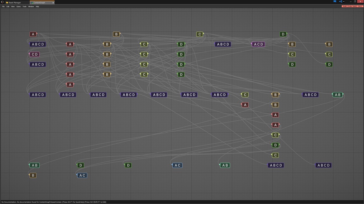
Task: Click the blue share connections icon
Action: (341, 1)
